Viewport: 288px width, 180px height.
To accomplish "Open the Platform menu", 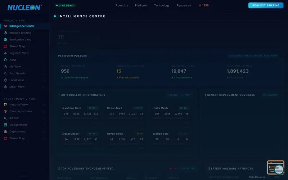I will [141, 5].
